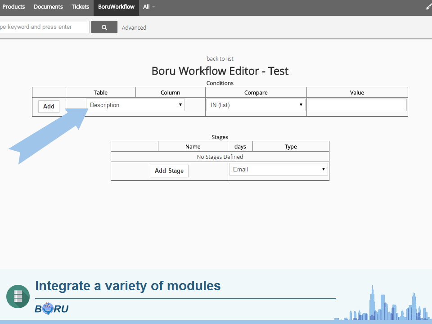Click in the keyword search field
Image resolution: width=432 pixels, height=324 pixels.
(x=45, y=27)
